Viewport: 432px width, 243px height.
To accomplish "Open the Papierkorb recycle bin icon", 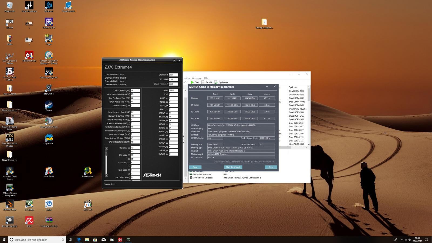I will coord(10,7).
